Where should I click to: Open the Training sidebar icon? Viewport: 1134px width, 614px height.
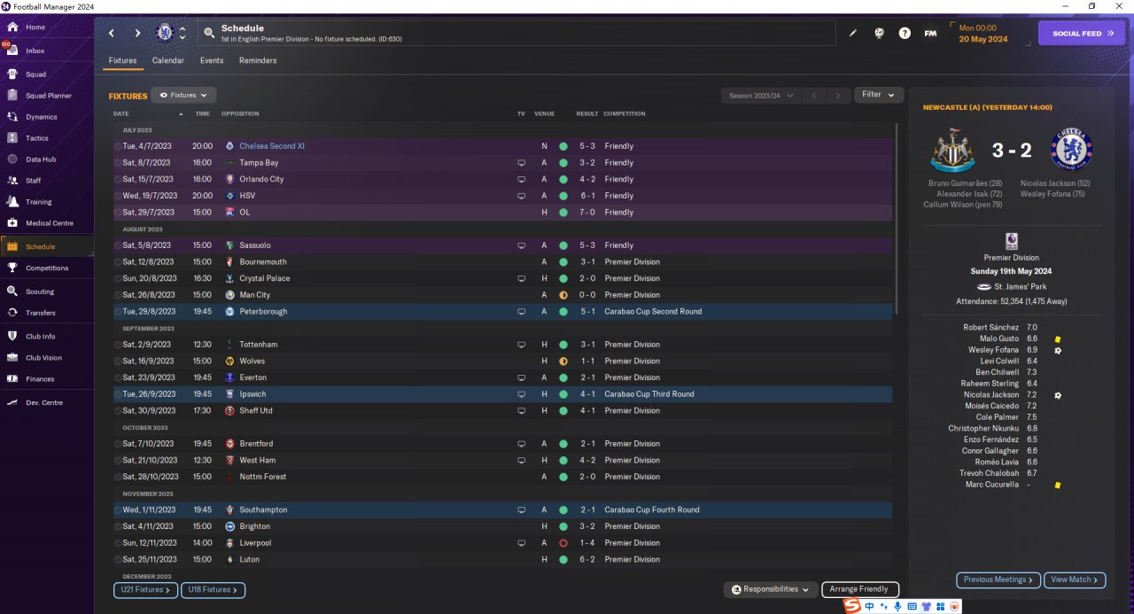[x=12, y=202]
